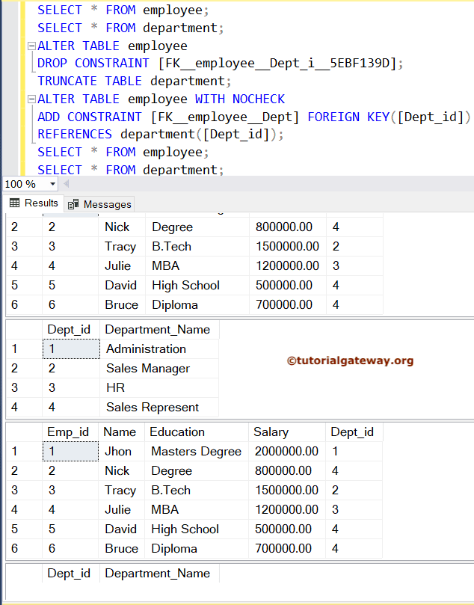The image size is (474, 605).
Task: Click the Dept_id header in the employee grid
Action: (x=354, y=432)
